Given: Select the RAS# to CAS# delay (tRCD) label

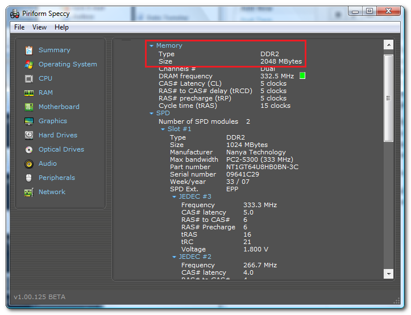Looking at the screenshot, I should [x=205, y=91].
